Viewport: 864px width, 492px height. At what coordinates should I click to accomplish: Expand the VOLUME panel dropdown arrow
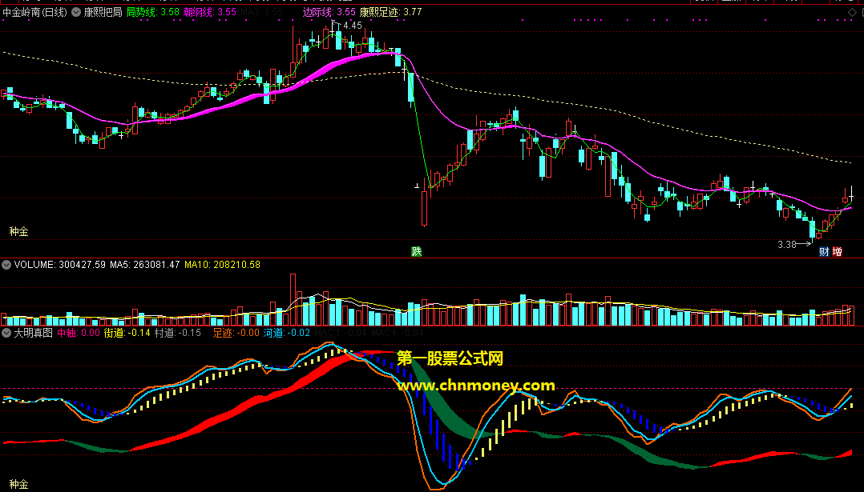(6, 265)
